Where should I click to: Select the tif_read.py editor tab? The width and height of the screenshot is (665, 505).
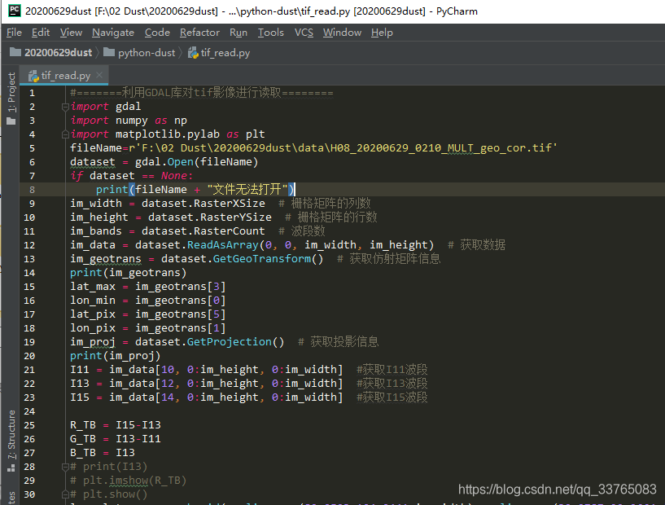click(63, 73)
